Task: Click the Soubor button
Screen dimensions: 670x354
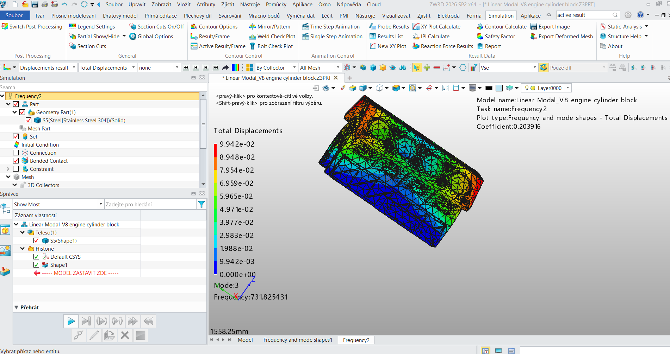Action: coord(14,15)
